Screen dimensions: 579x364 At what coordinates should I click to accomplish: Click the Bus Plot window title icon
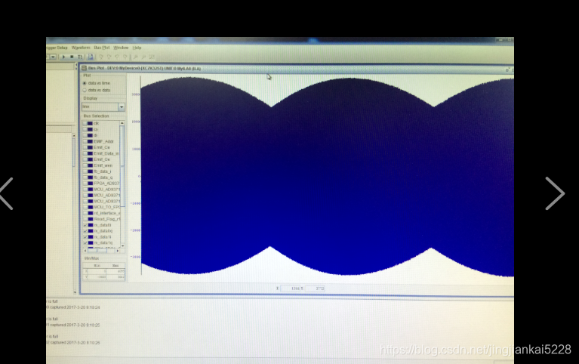click(84, 69)
